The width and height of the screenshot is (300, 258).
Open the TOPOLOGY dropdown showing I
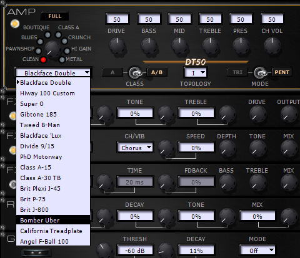point(195,73)
